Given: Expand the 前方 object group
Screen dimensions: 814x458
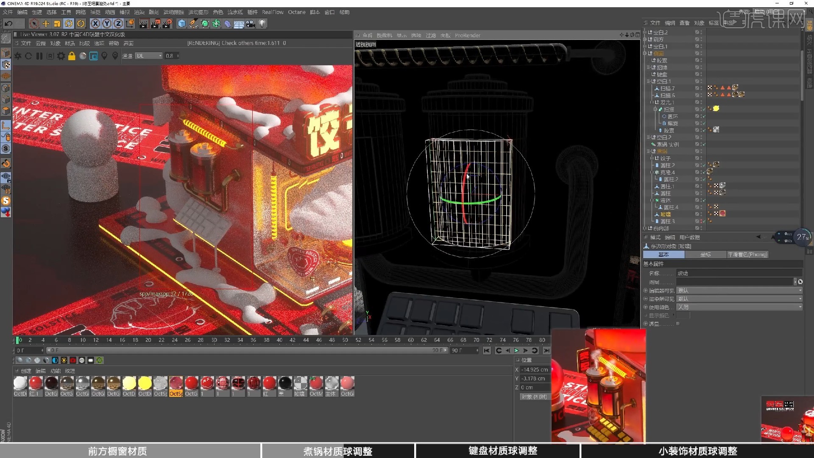Looking at the screenshot, I should click(645, 39).
